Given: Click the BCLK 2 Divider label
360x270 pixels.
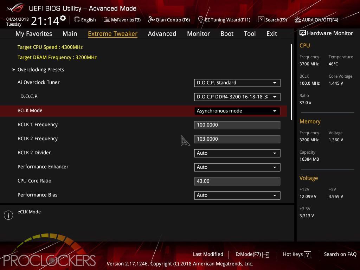Looking at the screenshot, I should pyautogui.click(x=34, y=153).
